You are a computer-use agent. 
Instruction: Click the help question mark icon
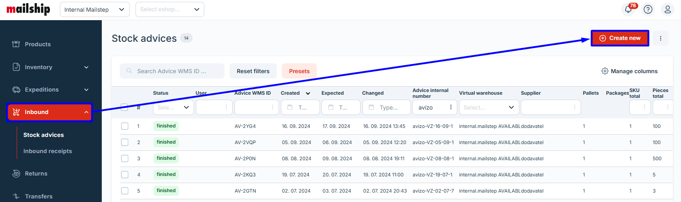click(648, 9)
